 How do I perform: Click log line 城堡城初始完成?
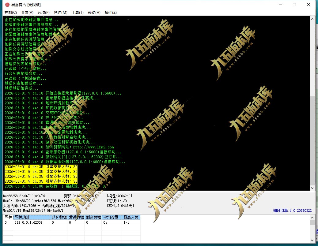pos(21,88)
